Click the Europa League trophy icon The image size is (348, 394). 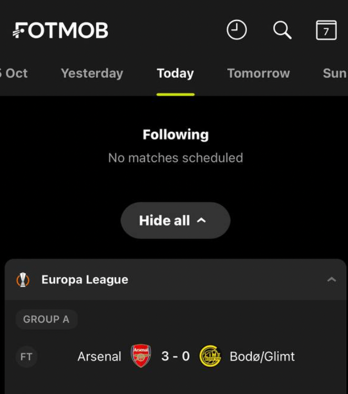pyautogui.click(x=23, y=280)
